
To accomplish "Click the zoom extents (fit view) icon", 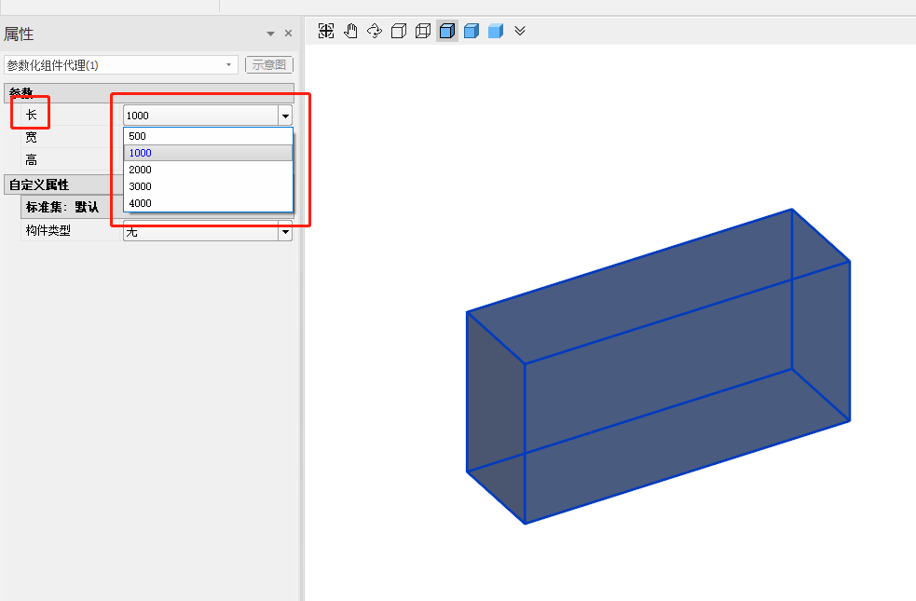I will (326, 31).
